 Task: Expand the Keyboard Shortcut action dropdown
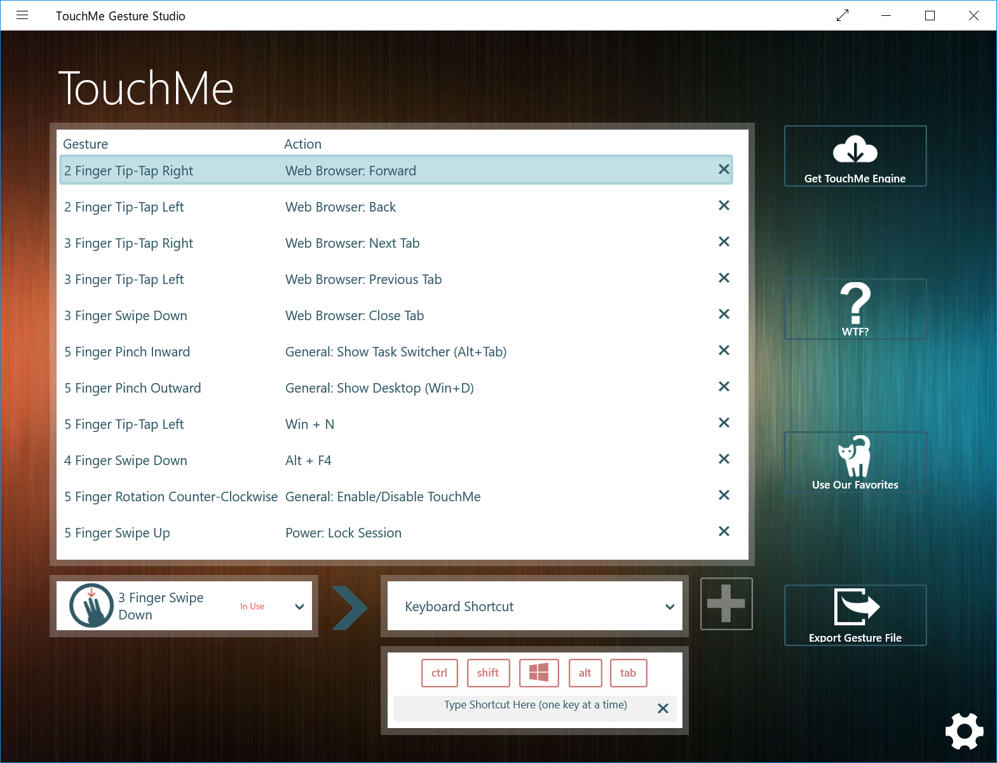point(669,606)
